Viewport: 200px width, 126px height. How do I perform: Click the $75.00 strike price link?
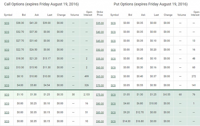coord(100,95)
